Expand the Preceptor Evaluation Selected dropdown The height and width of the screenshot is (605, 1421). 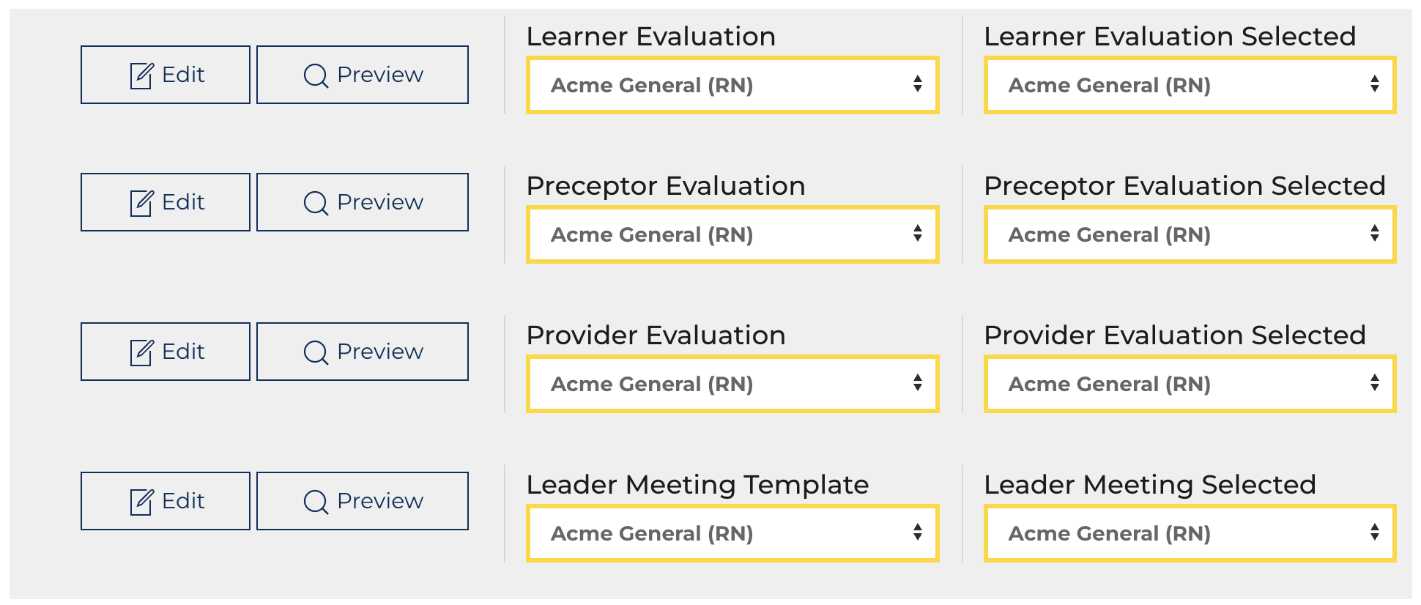point(1190,234)
